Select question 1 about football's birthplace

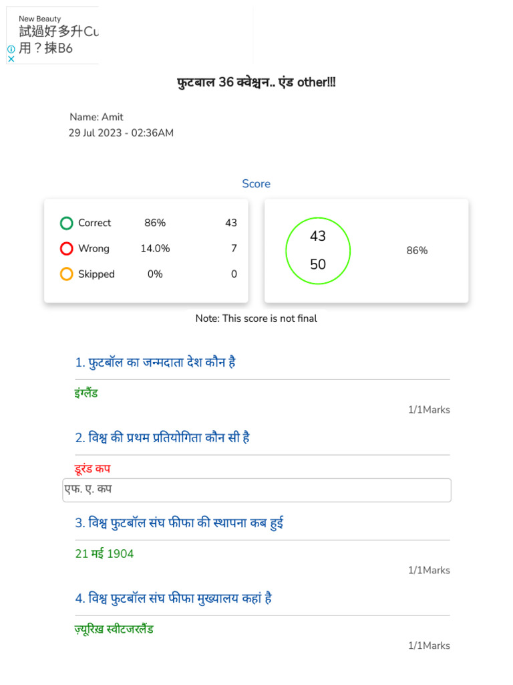156,363
